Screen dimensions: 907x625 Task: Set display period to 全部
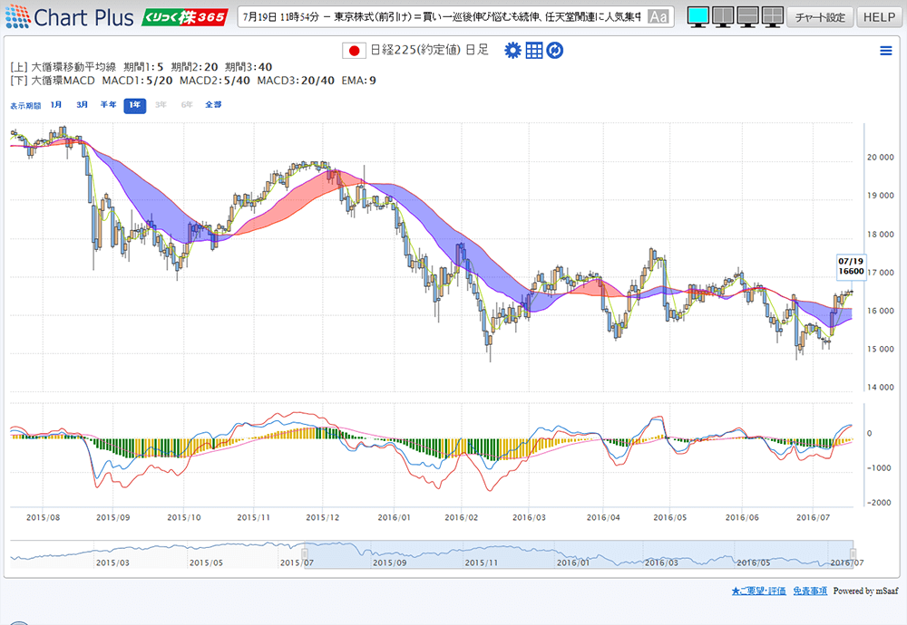(213, 105)
